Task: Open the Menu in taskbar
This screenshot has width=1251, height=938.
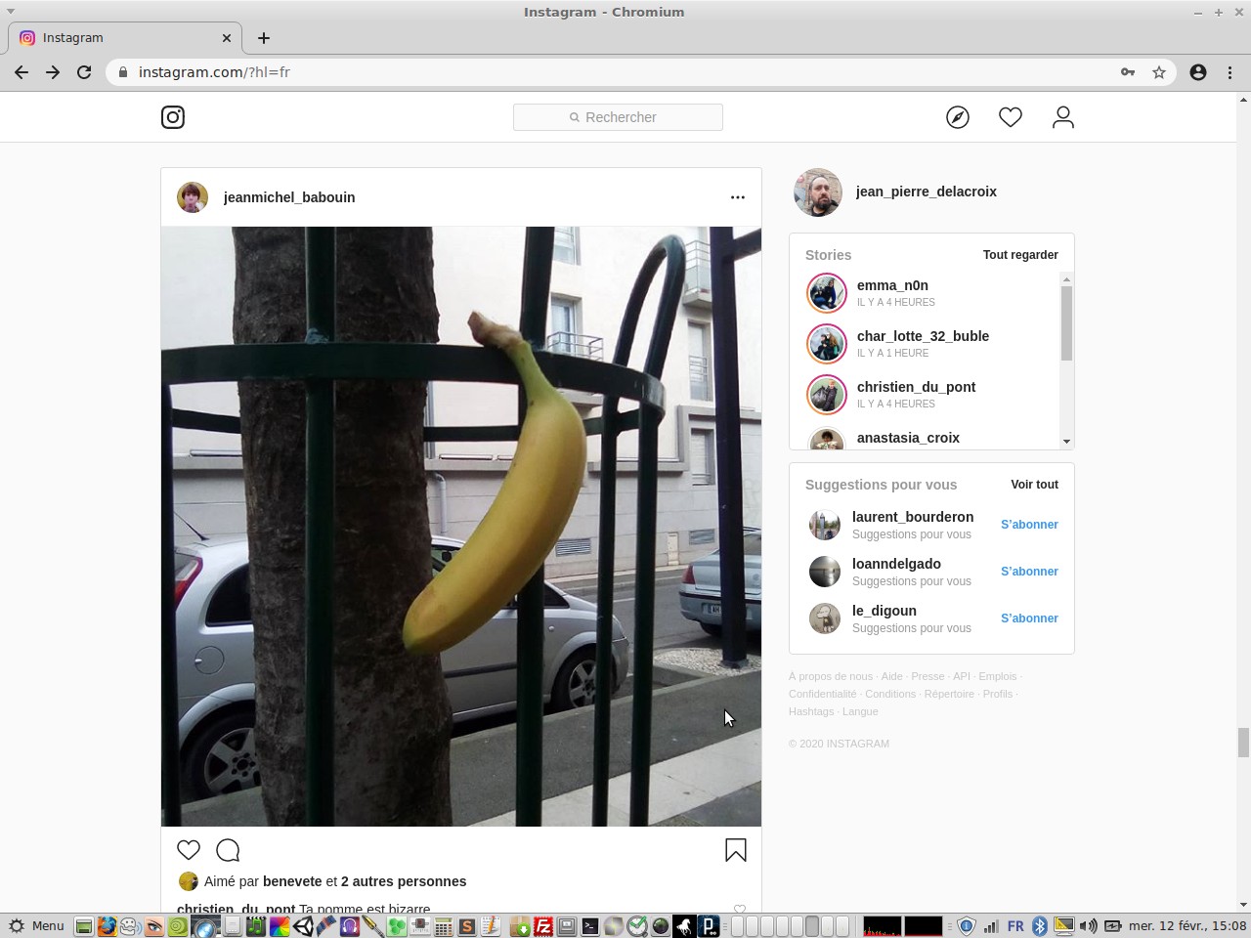Action: click(x=36, y=926)
